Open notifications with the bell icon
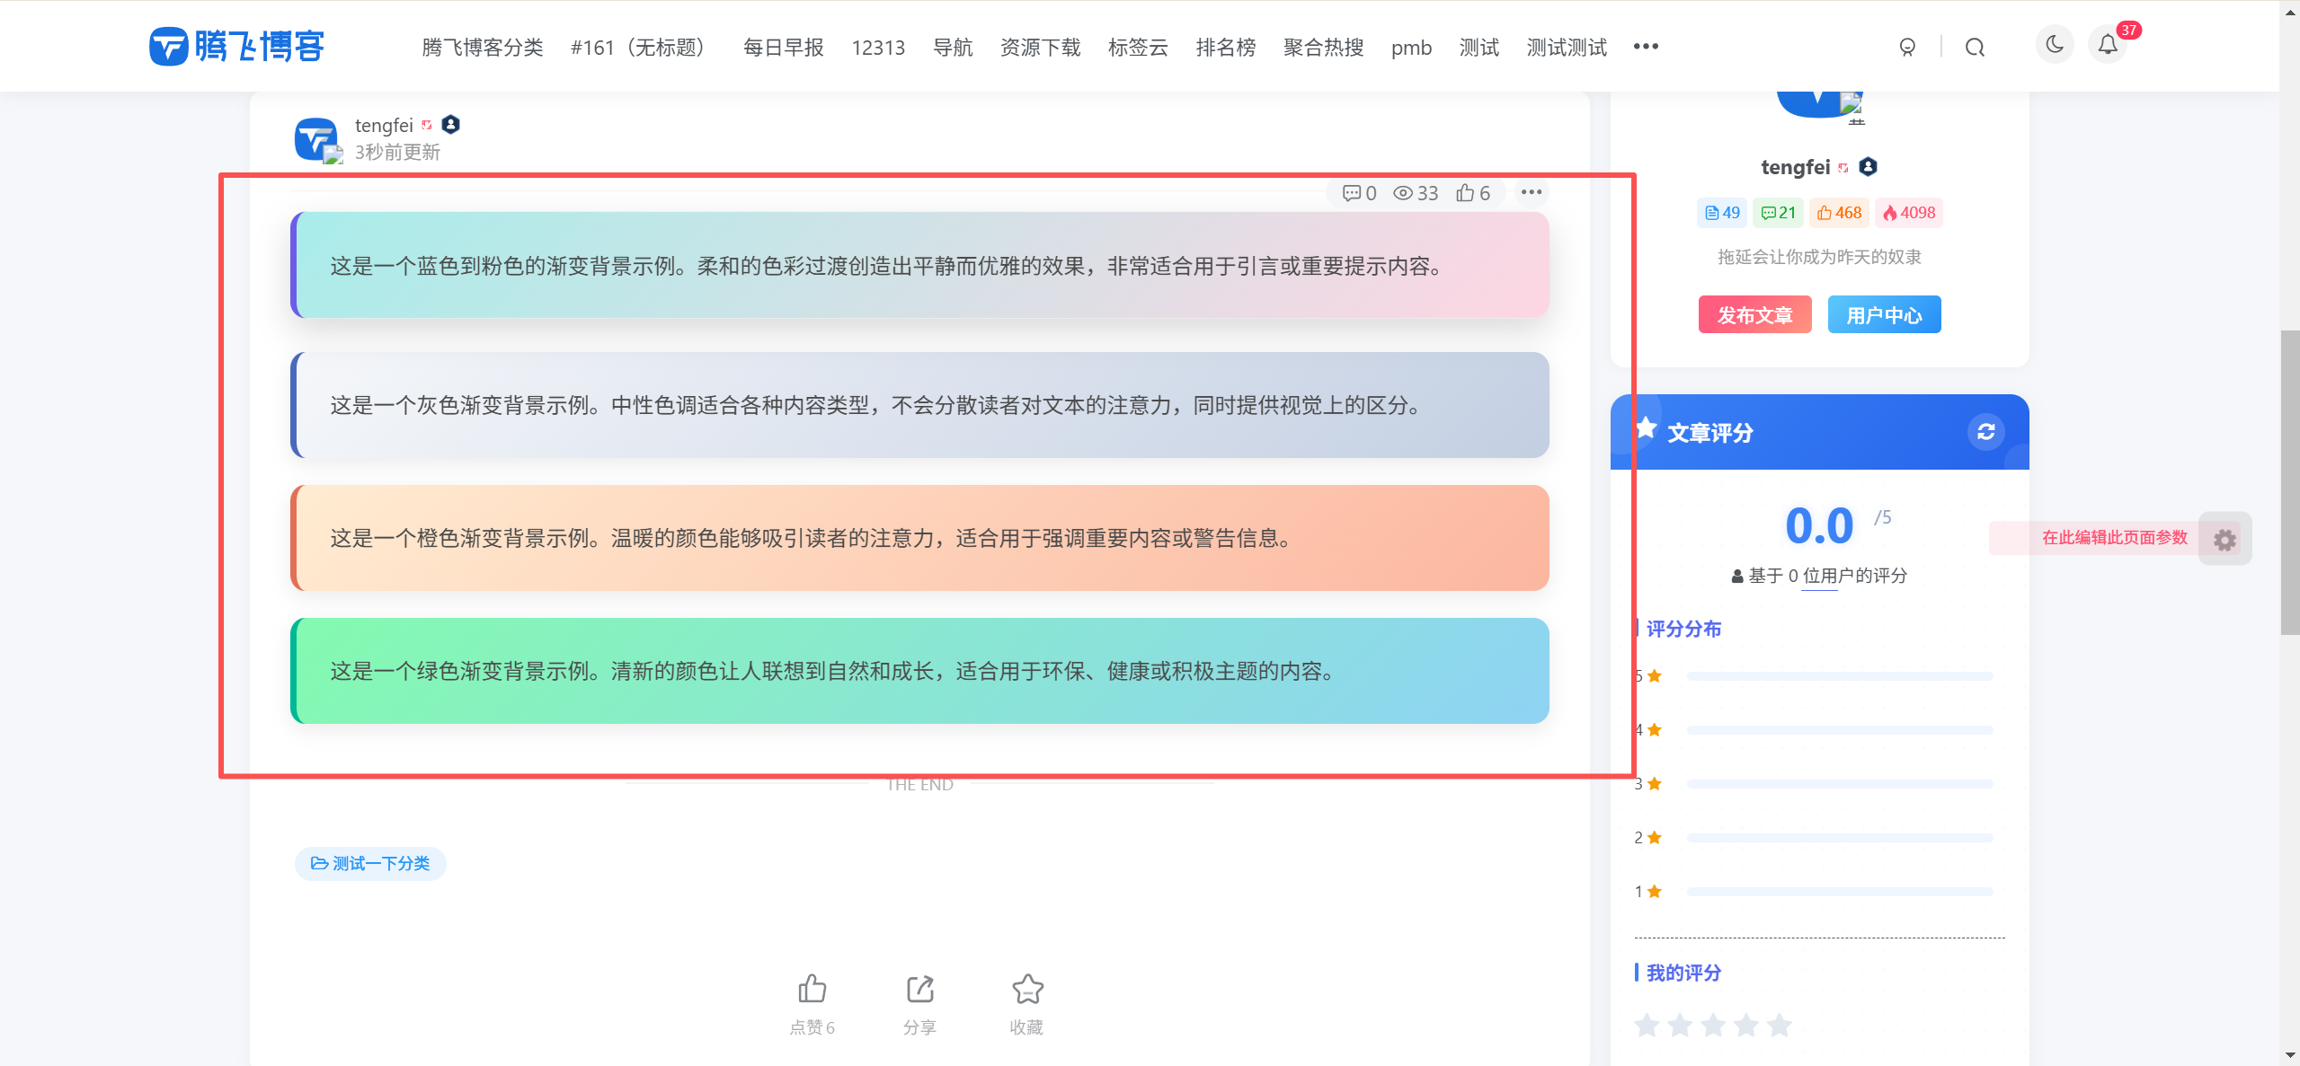 [2108, 45]
